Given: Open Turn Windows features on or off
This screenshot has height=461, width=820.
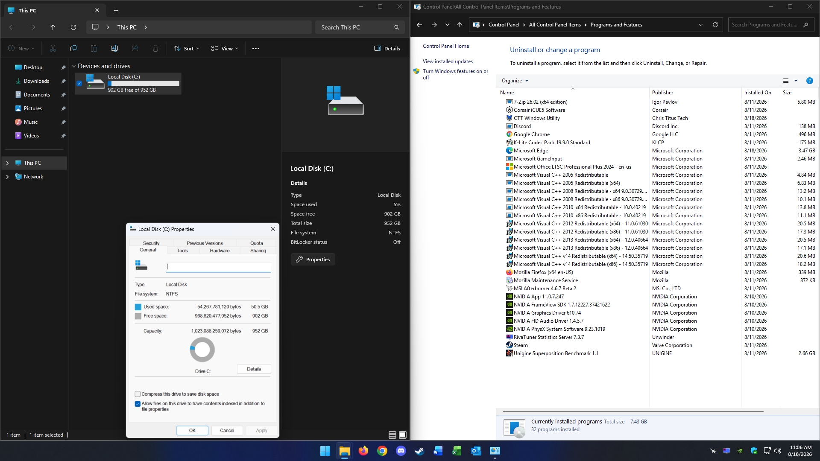Looking at the screenshot, I should [455, 74].
